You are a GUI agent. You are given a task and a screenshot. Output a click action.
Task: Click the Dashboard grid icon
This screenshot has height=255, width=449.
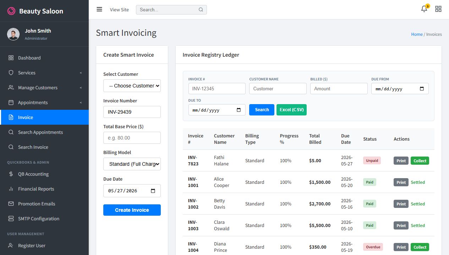tap(11, 58)
